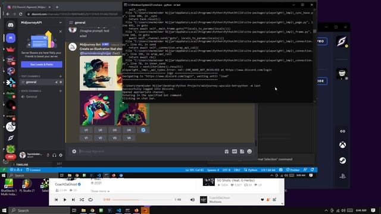
Task: Open CRLF end-of-line selector
Action: click(x=237, y=170)
